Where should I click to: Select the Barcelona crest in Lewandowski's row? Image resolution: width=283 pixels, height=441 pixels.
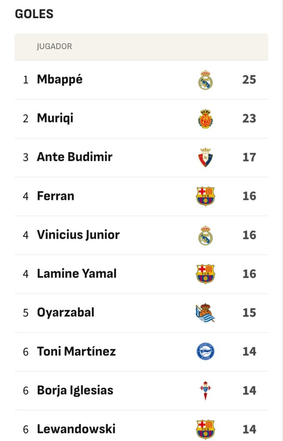coord(206,429)
